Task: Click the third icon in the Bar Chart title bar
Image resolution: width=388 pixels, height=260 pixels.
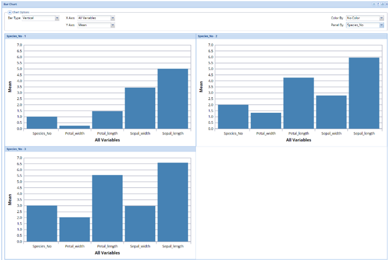Action: tap(382, 3)
